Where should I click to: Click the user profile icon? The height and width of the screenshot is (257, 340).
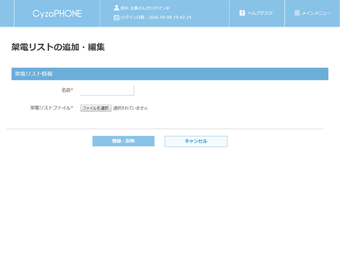point(117,8)
